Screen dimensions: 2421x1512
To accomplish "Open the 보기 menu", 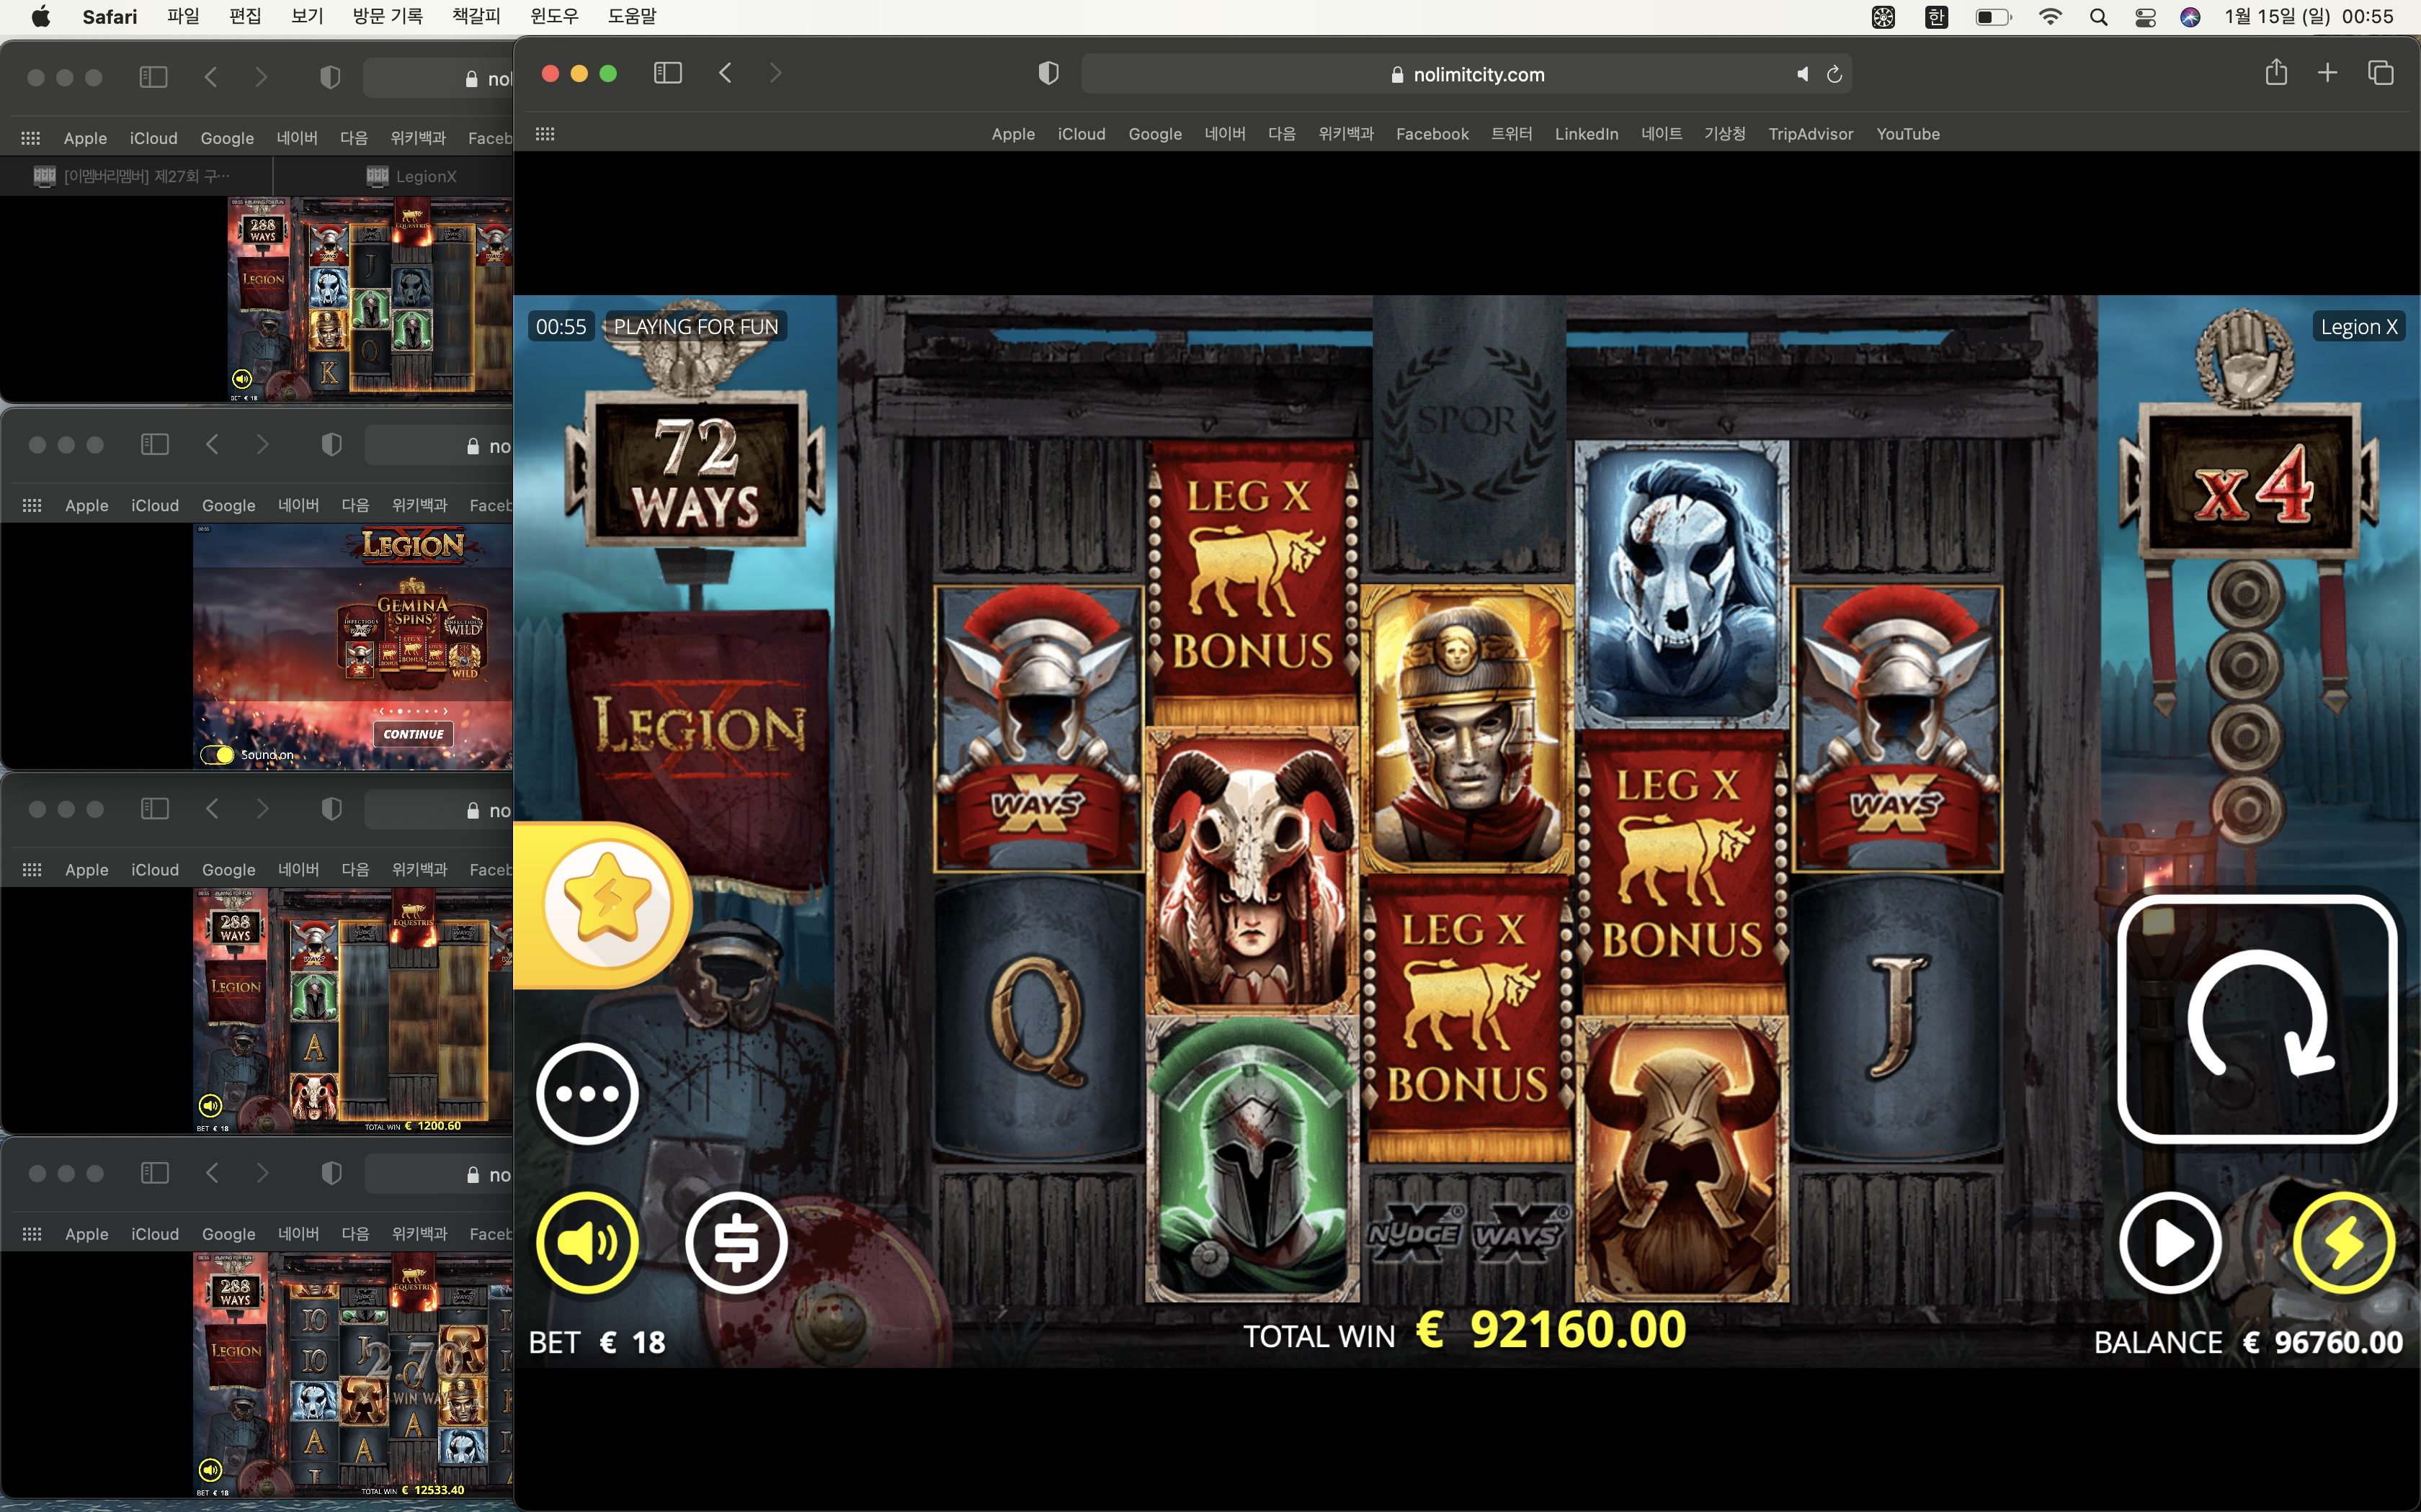I will tap(307, 16).
